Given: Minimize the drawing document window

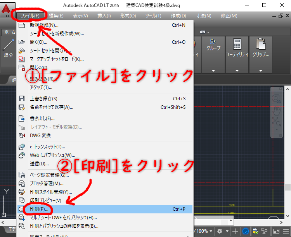Looking at the screenshot, I should (x=274, y=16).
